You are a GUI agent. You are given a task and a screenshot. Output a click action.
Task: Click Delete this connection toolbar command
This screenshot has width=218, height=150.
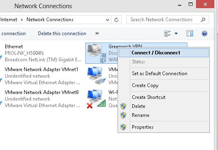(62, 34)
